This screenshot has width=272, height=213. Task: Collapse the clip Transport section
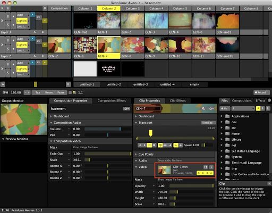point(136,123)
